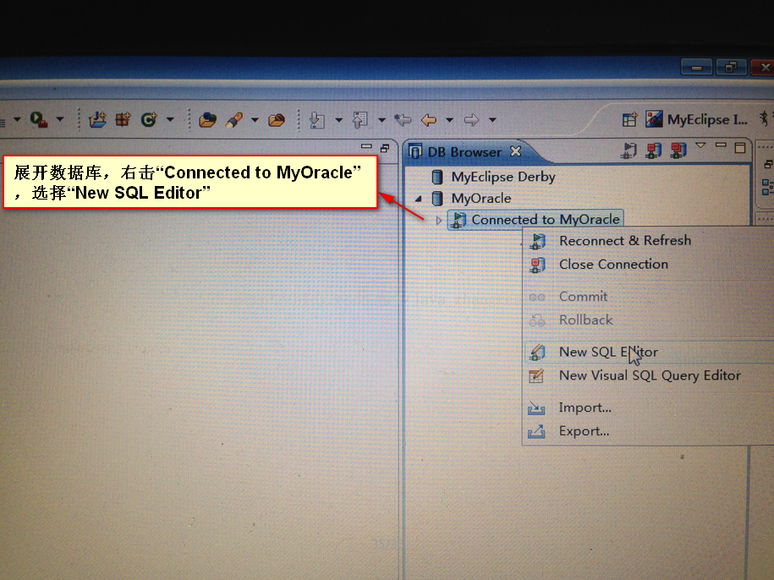Click the Forward navigation arrow
Viewport: 774px width, 580px height.
tap(471, 120)
